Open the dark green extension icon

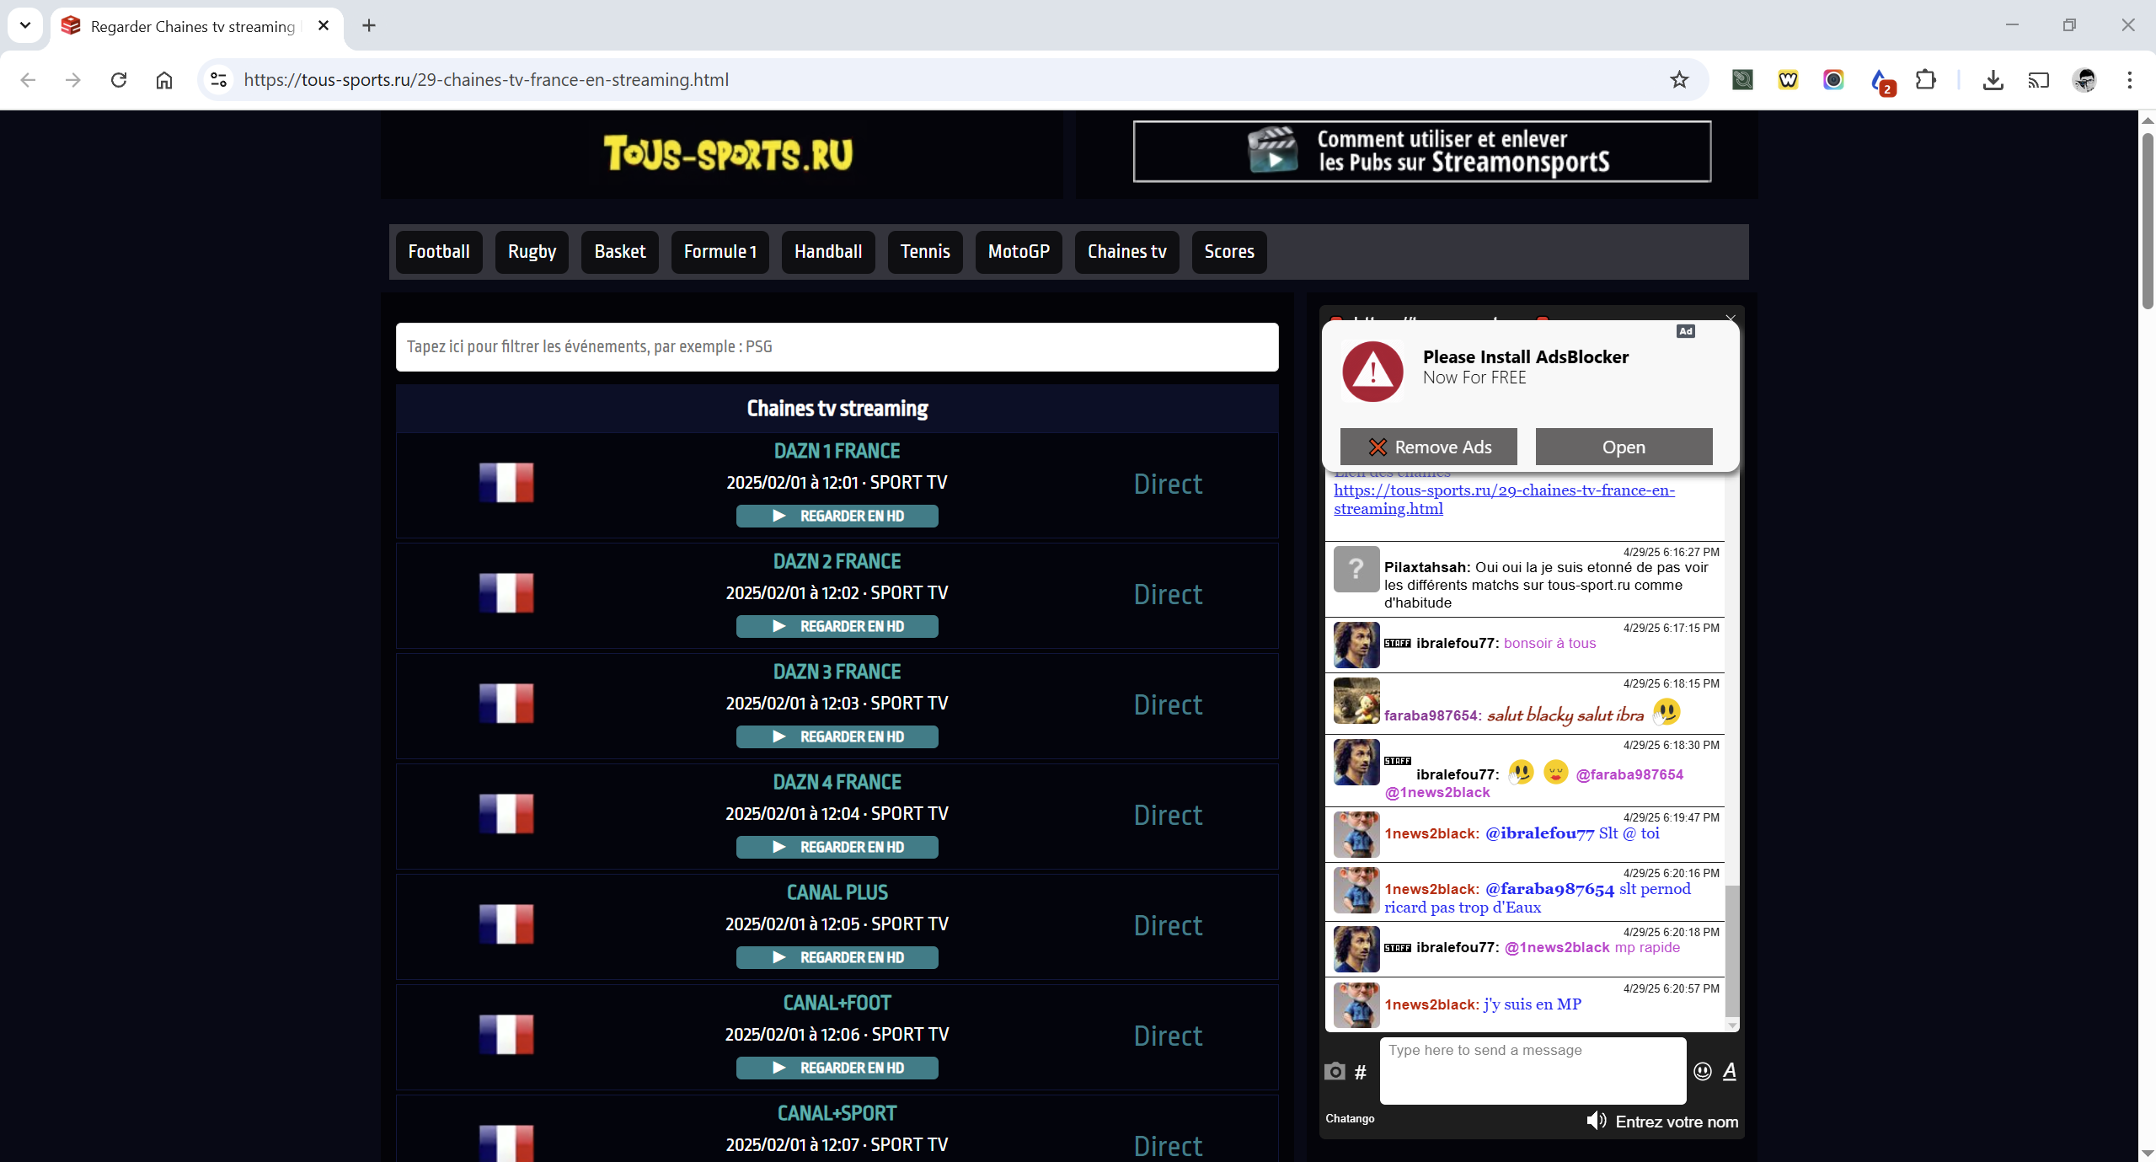point(1742,80)
